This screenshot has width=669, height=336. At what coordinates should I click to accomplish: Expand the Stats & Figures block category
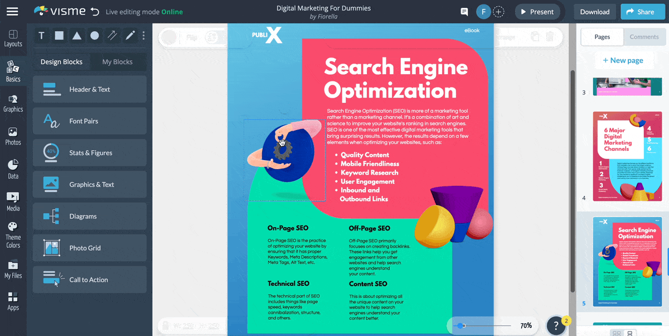click(x=90, y=153)
